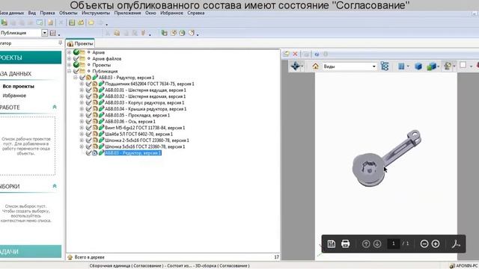
Task: Expand the АБВ.03.04 Крышка редуктора node
Action: click(82, 109)
